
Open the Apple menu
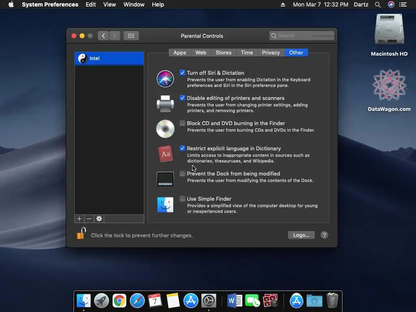point(11,4)
